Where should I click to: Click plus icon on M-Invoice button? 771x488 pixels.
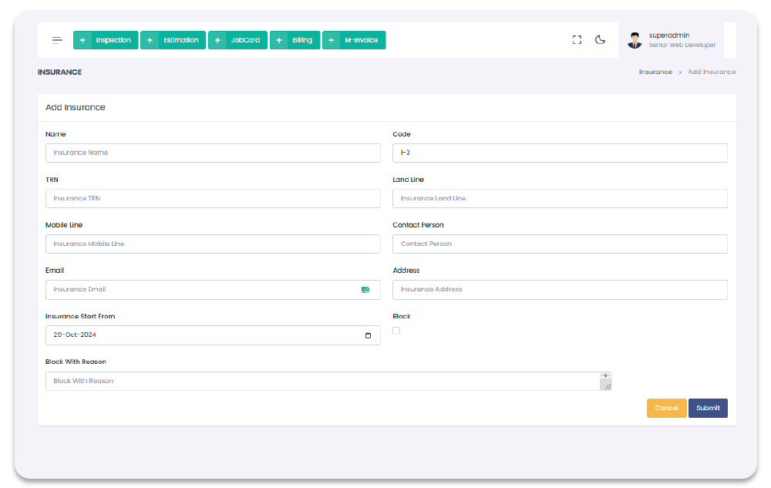click(x=332, y=40)
